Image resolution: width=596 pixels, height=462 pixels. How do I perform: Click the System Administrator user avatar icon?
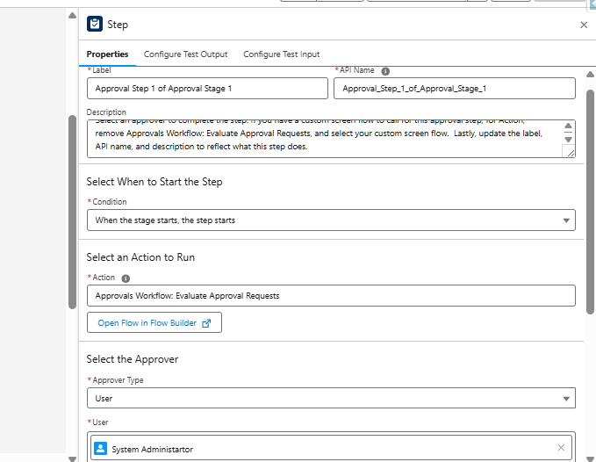[x=100, y=449]
